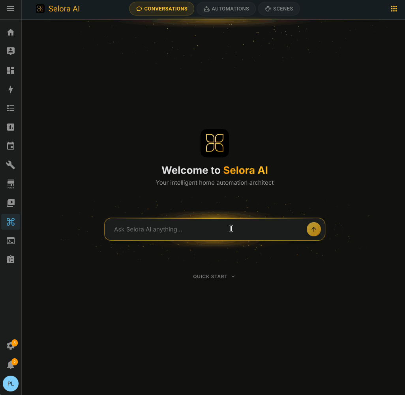405x395 pixels.
Task: Open Notifications bell with 2 badge
Action: (11, 364)
